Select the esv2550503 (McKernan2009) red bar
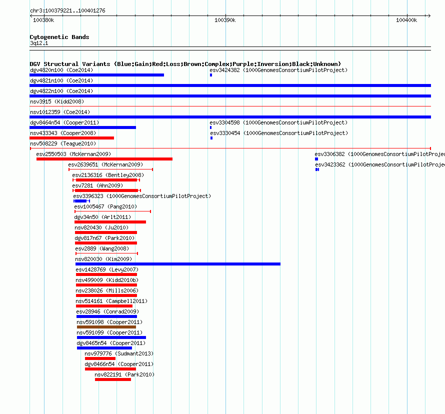 (104, 159)
